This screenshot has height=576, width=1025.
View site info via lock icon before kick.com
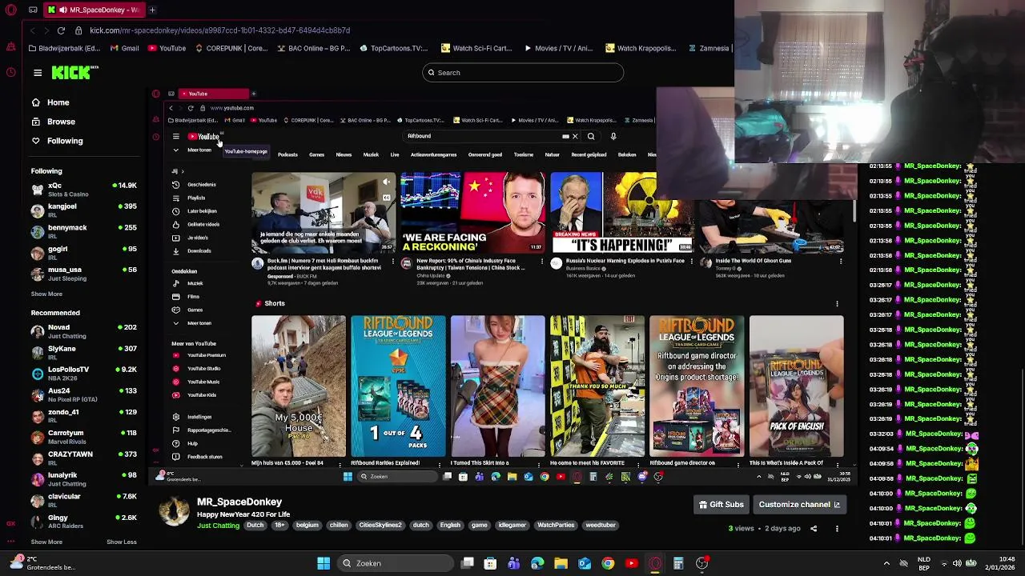pos(78,30)
